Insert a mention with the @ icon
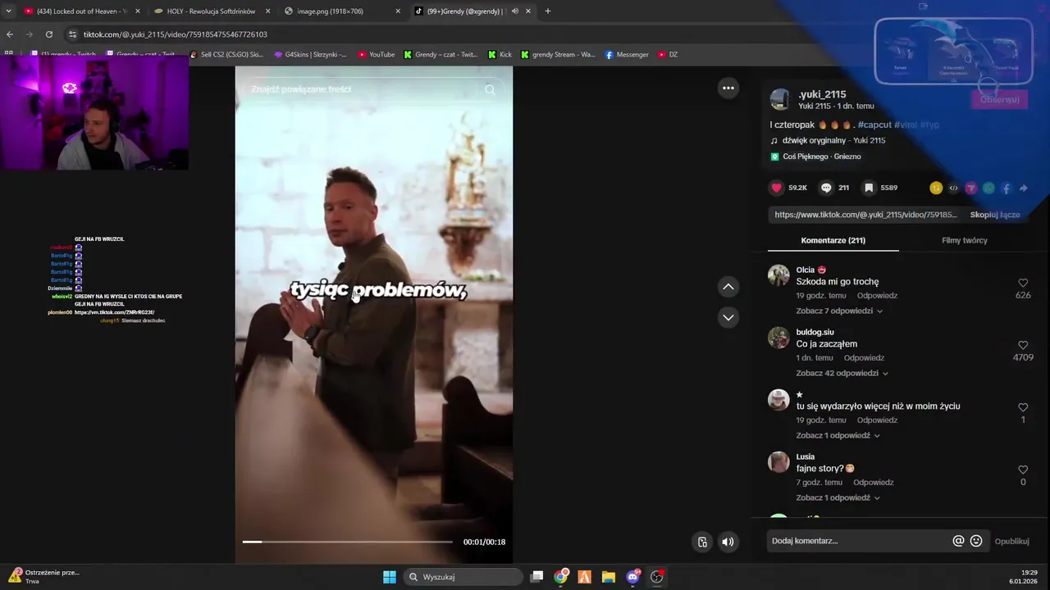Image resolution: width=1050 pixels, height=590 pixels. coord(958,541)
